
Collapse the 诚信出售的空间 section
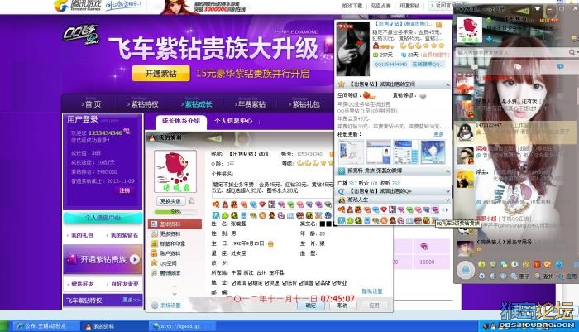tap(447, 84)
